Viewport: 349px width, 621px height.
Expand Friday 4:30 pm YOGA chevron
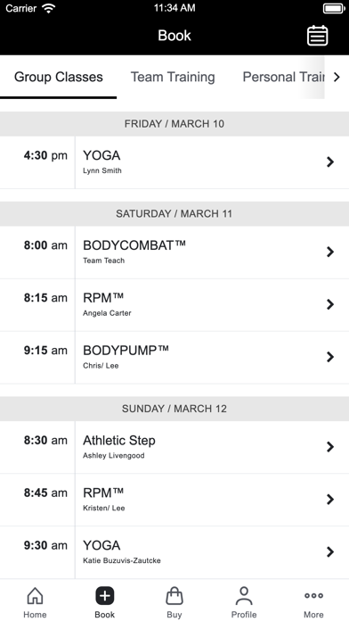tap(330, 162)
